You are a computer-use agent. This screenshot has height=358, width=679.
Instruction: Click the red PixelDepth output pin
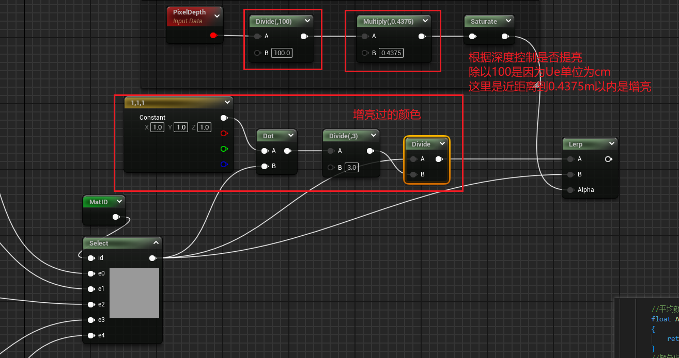pos(213,36)
